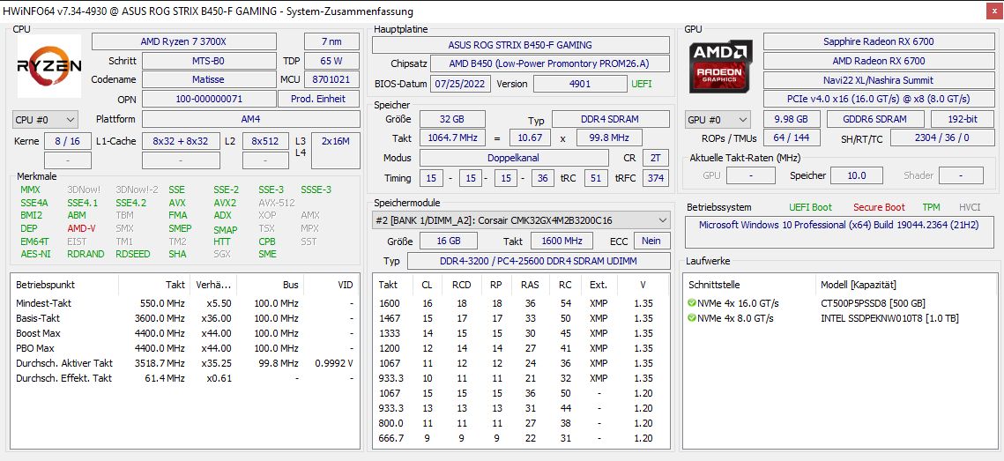Image resolution: width=1004 pixels, height=461 pixels.
Task: Expand the memory module DIMM_A2 Corsair dropdown
Action: (521, 220)
